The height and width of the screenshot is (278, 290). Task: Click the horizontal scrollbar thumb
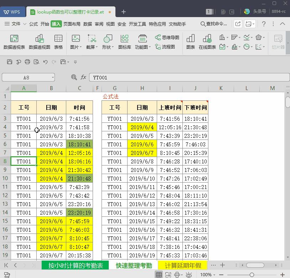(x=255, y=265)
